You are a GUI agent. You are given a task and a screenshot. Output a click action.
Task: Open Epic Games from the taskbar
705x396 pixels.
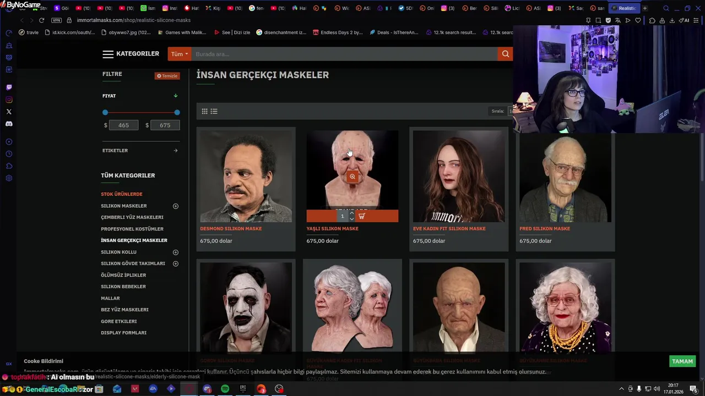(243, 389)
